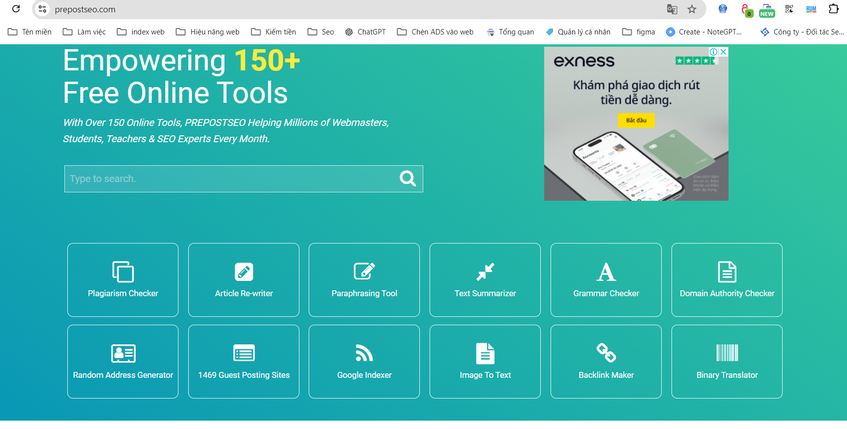The width and height of the screenshot is (847, 429).
Task: Open the RUM extension icon
Action: [811, 9]
